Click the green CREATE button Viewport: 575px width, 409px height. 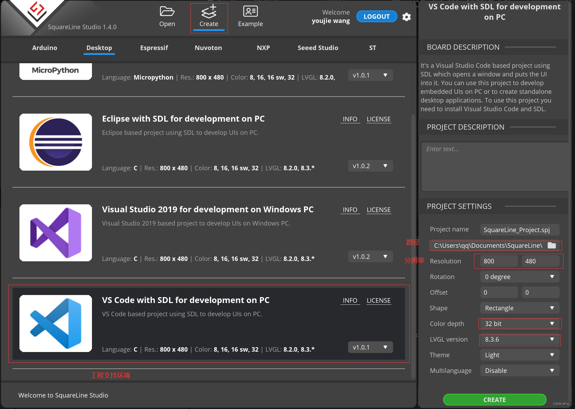coord(495,400)
